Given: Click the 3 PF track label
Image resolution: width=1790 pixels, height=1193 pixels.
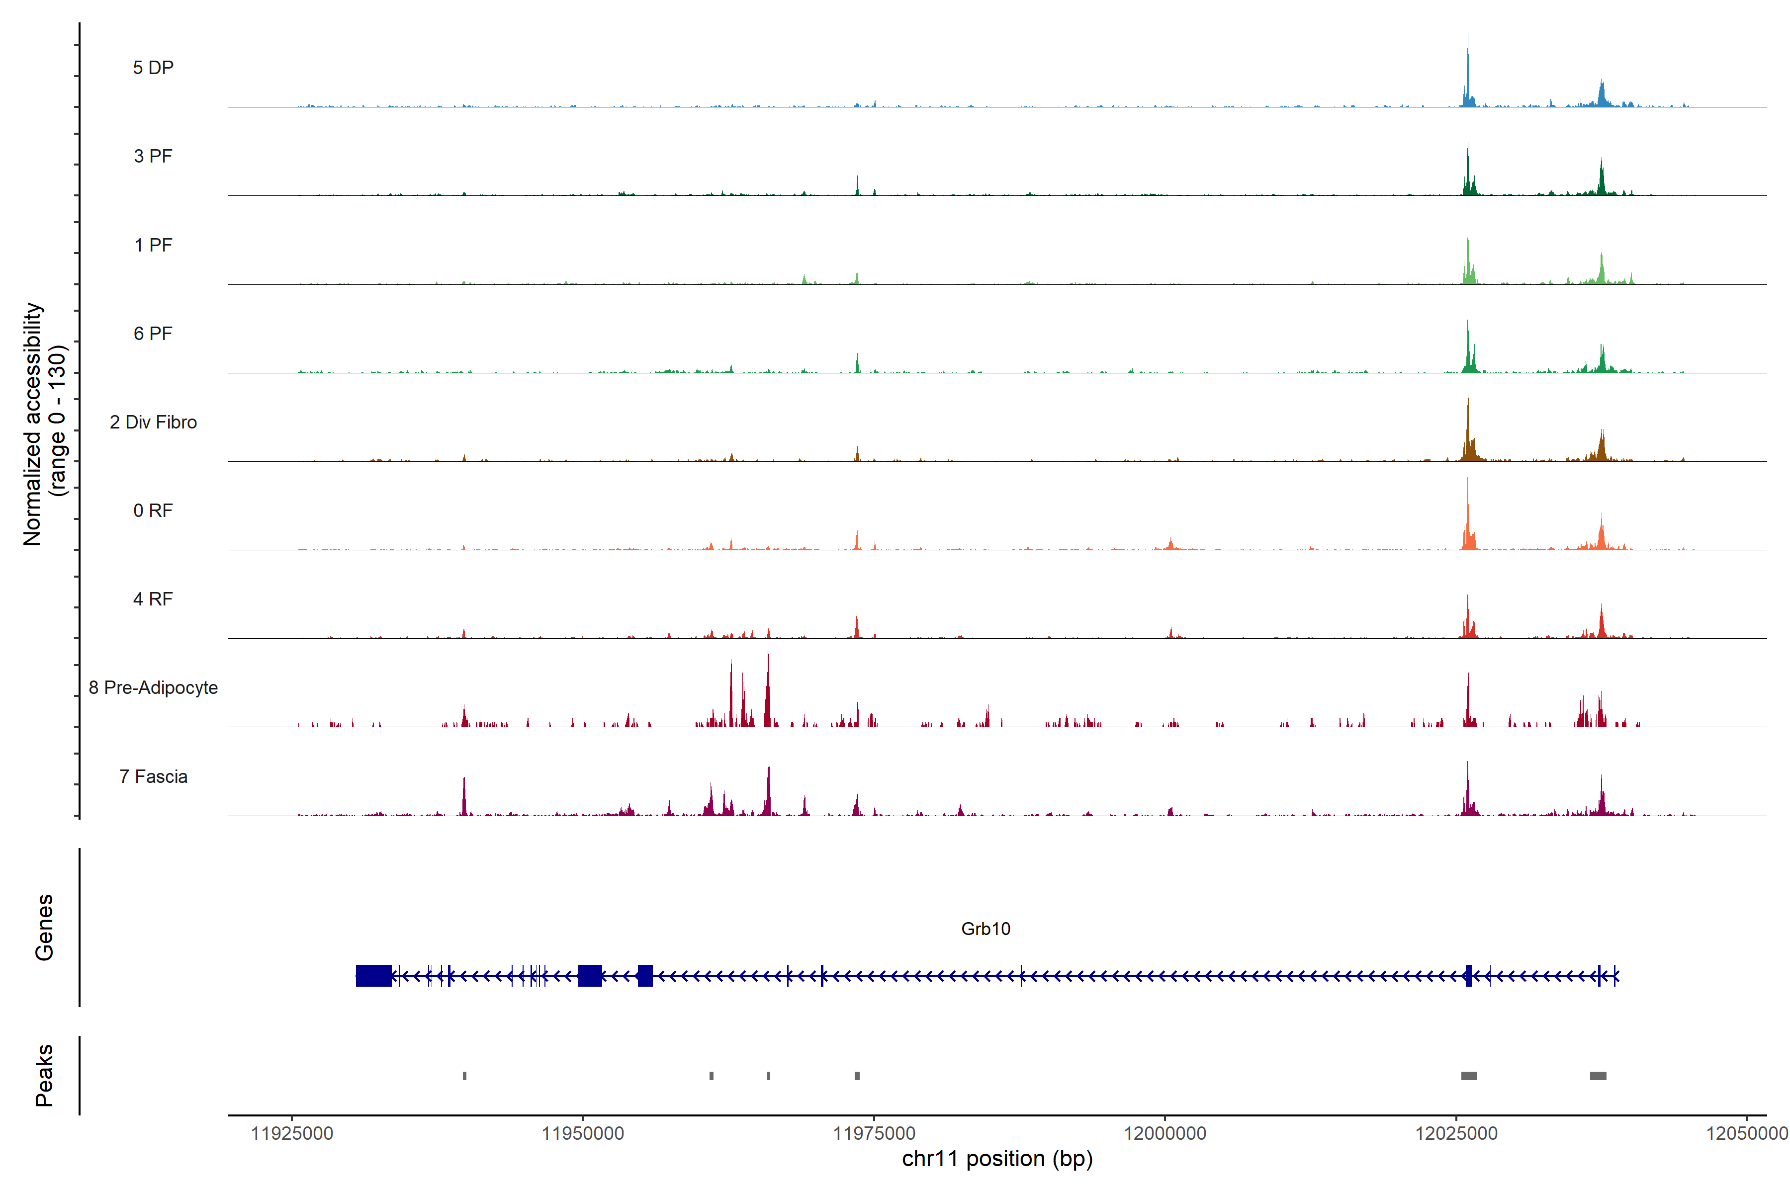Looking at the screenshot, I should tap(153, 156).
